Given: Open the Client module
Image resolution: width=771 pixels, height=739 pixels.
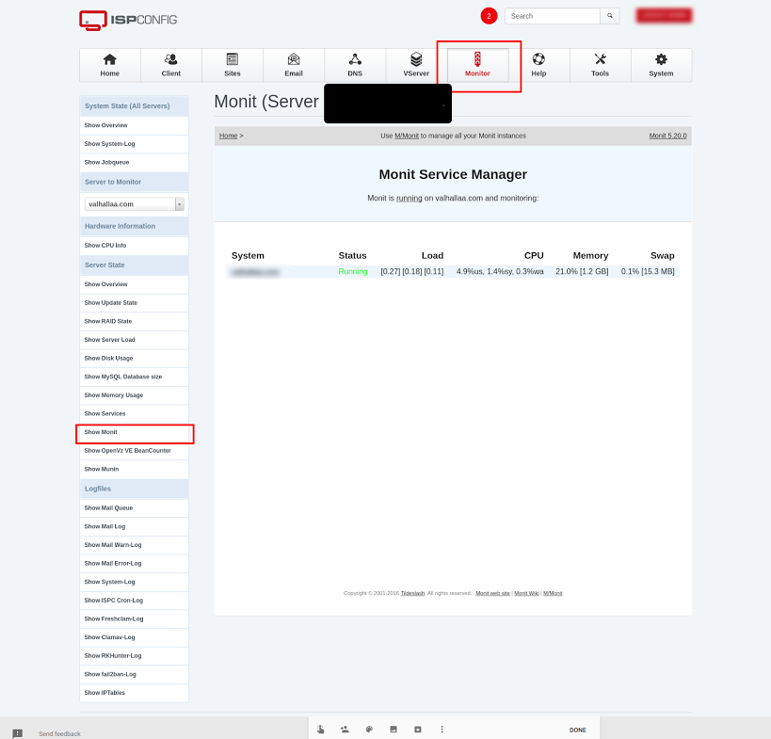Looking at the screenshot, I should point(171,65).
